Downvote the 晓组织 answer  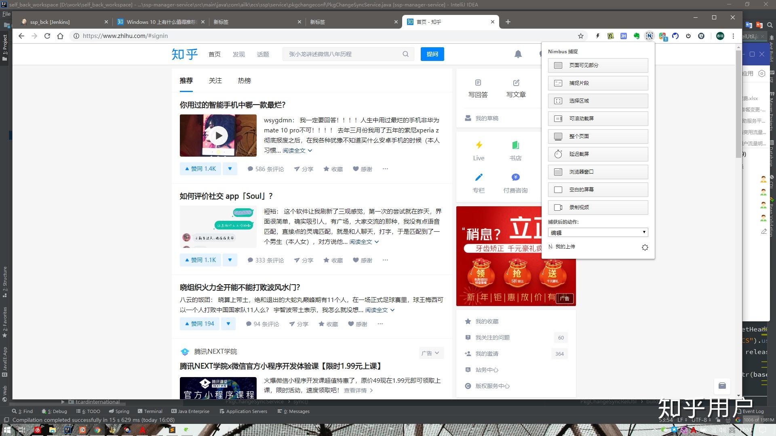[x=228, y=324]
